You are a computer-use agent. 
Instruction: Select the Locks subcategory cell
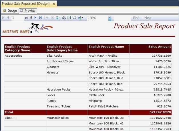[67, 95]
